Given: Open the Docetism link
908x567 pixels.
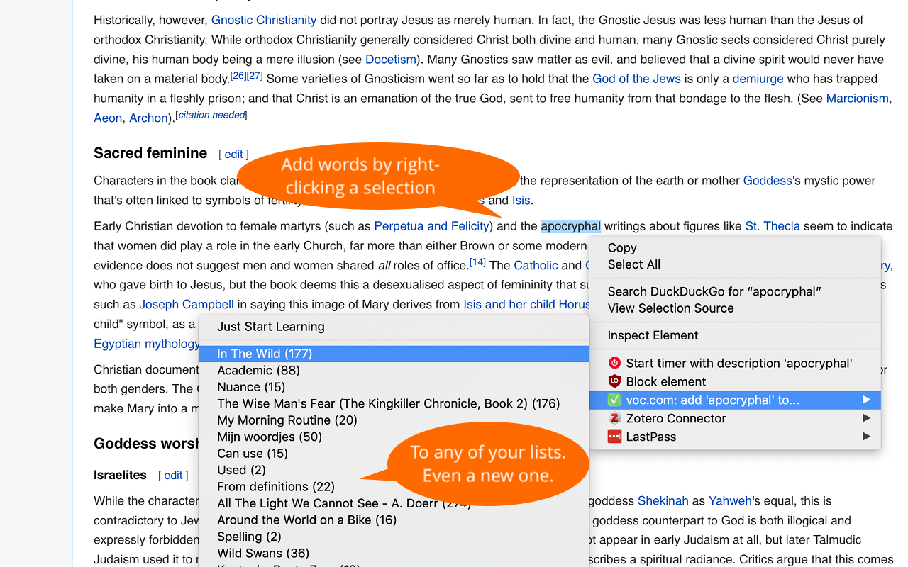Looking at the screenshot, I should click(x=391, y=60).
